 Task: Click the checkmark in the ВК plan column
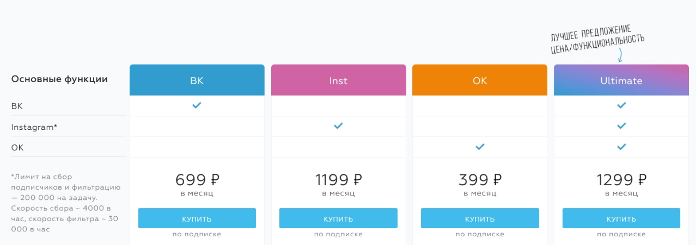tap(197, 105)
